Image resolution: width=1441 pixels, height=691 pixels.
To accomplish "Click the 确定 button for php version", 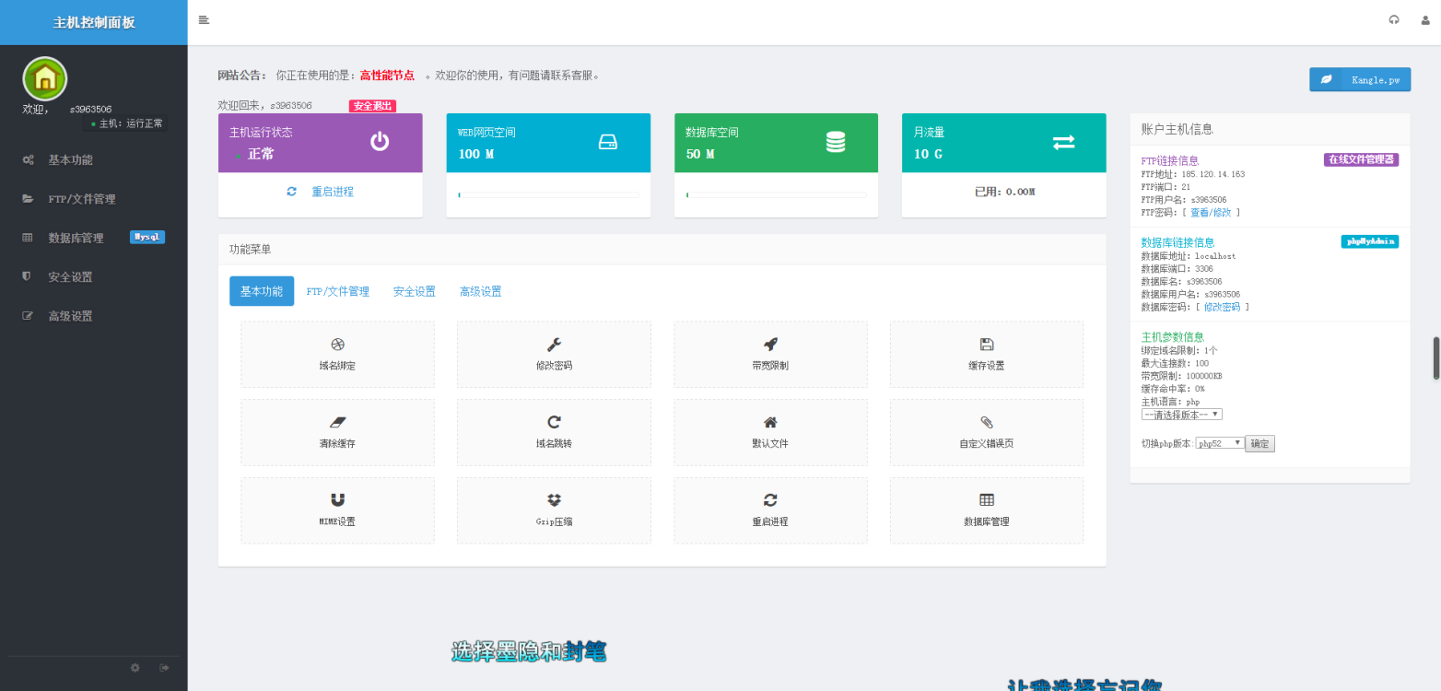I will pos(1259,444).
